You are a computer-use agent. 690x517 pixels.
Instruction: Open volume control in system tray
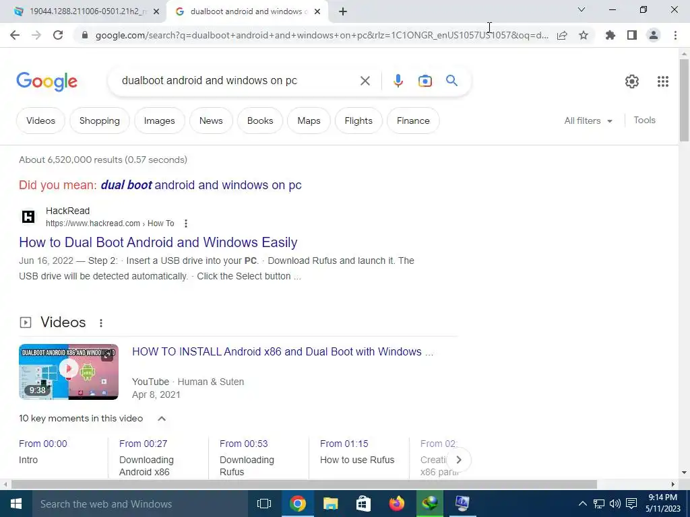[615, 504]
